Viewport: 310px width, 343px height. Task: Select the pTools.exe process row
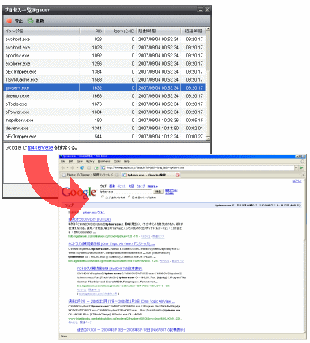tap(104, 104)
